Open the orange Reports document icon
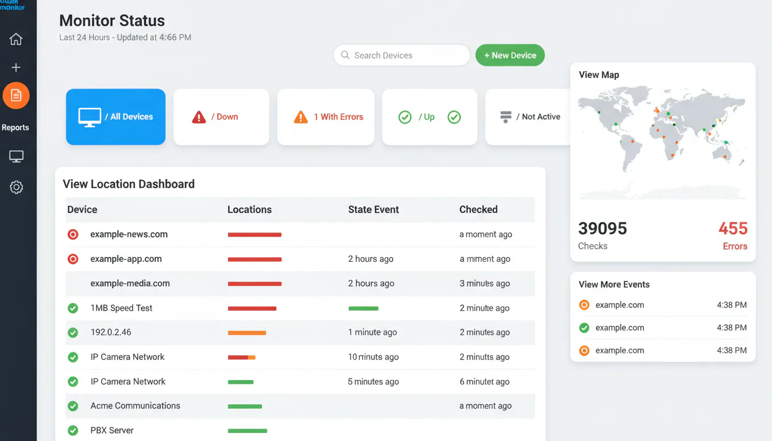The image size is (772, 441). [16, 95]
